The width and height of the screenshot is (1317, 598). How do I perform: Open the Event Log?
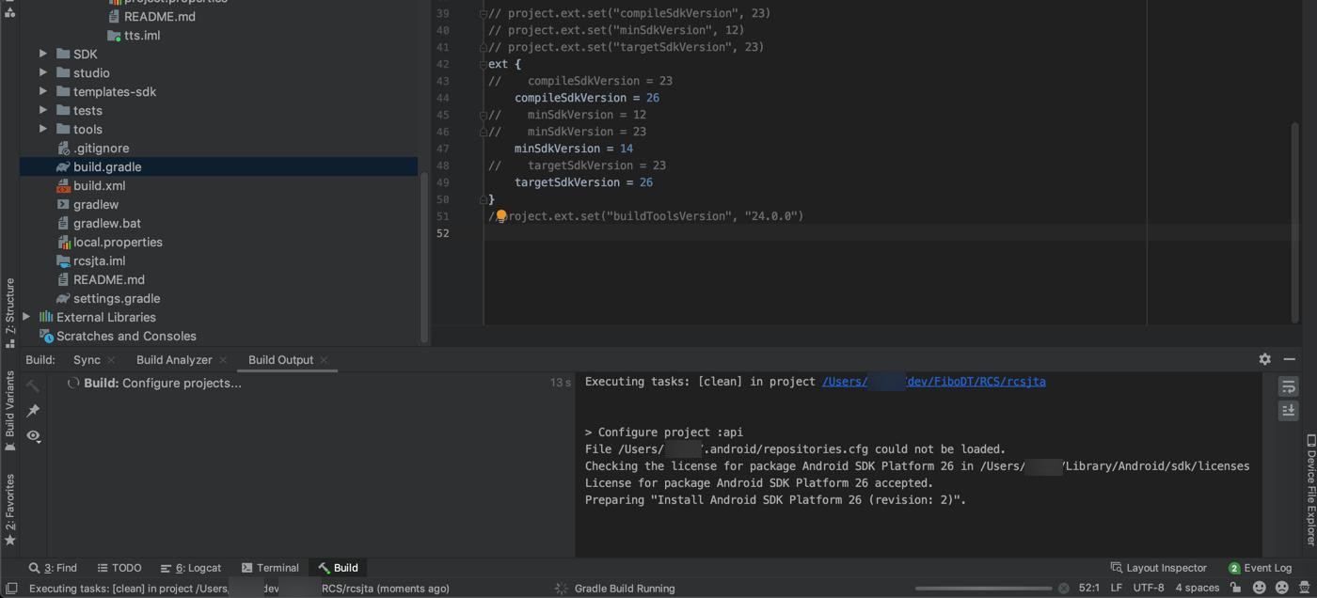coord(1260,568)
